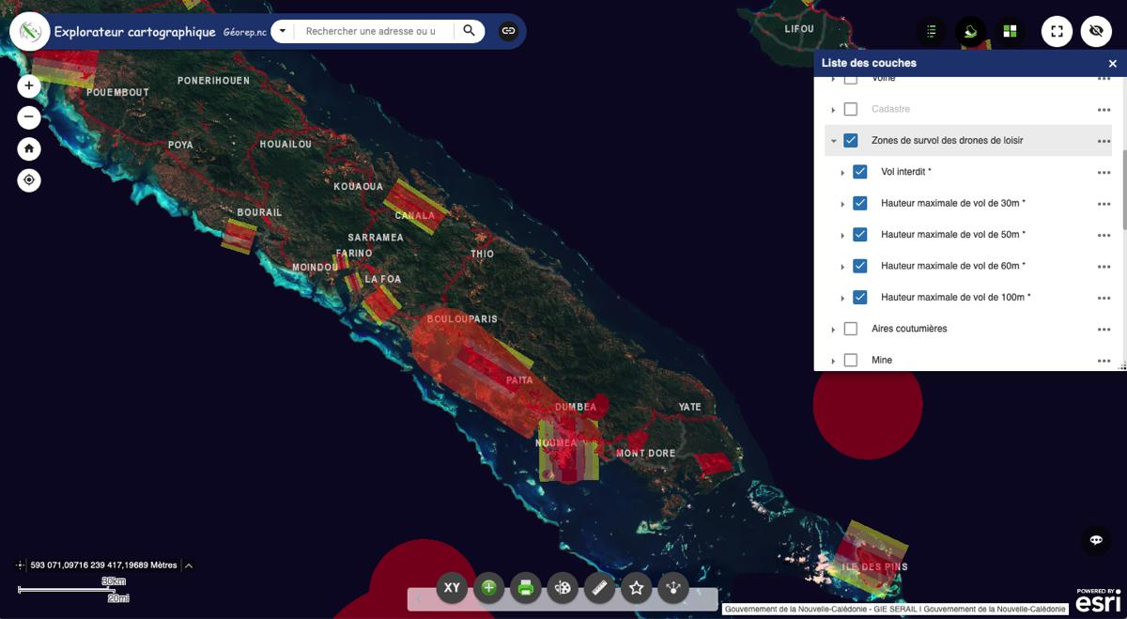Click the Zones de survol des drones text
The height and width of the screenshot is (619, 1127).
tap(947, 140)
